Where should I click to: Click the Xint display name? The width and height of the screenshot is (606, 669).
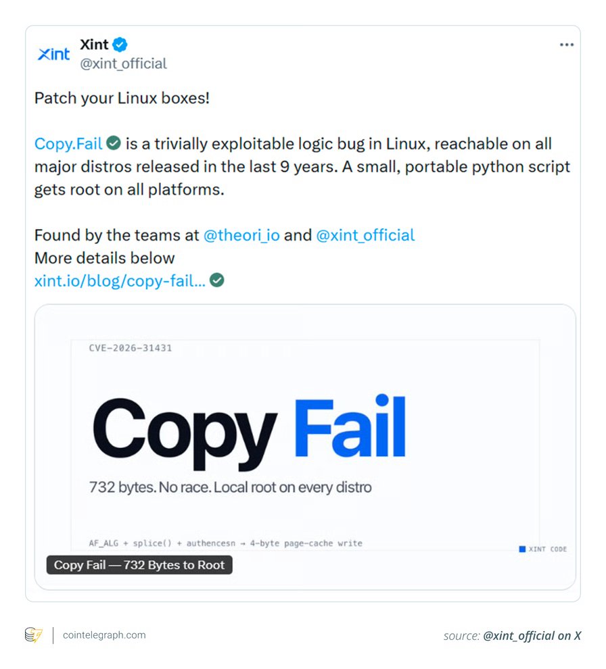95,45
